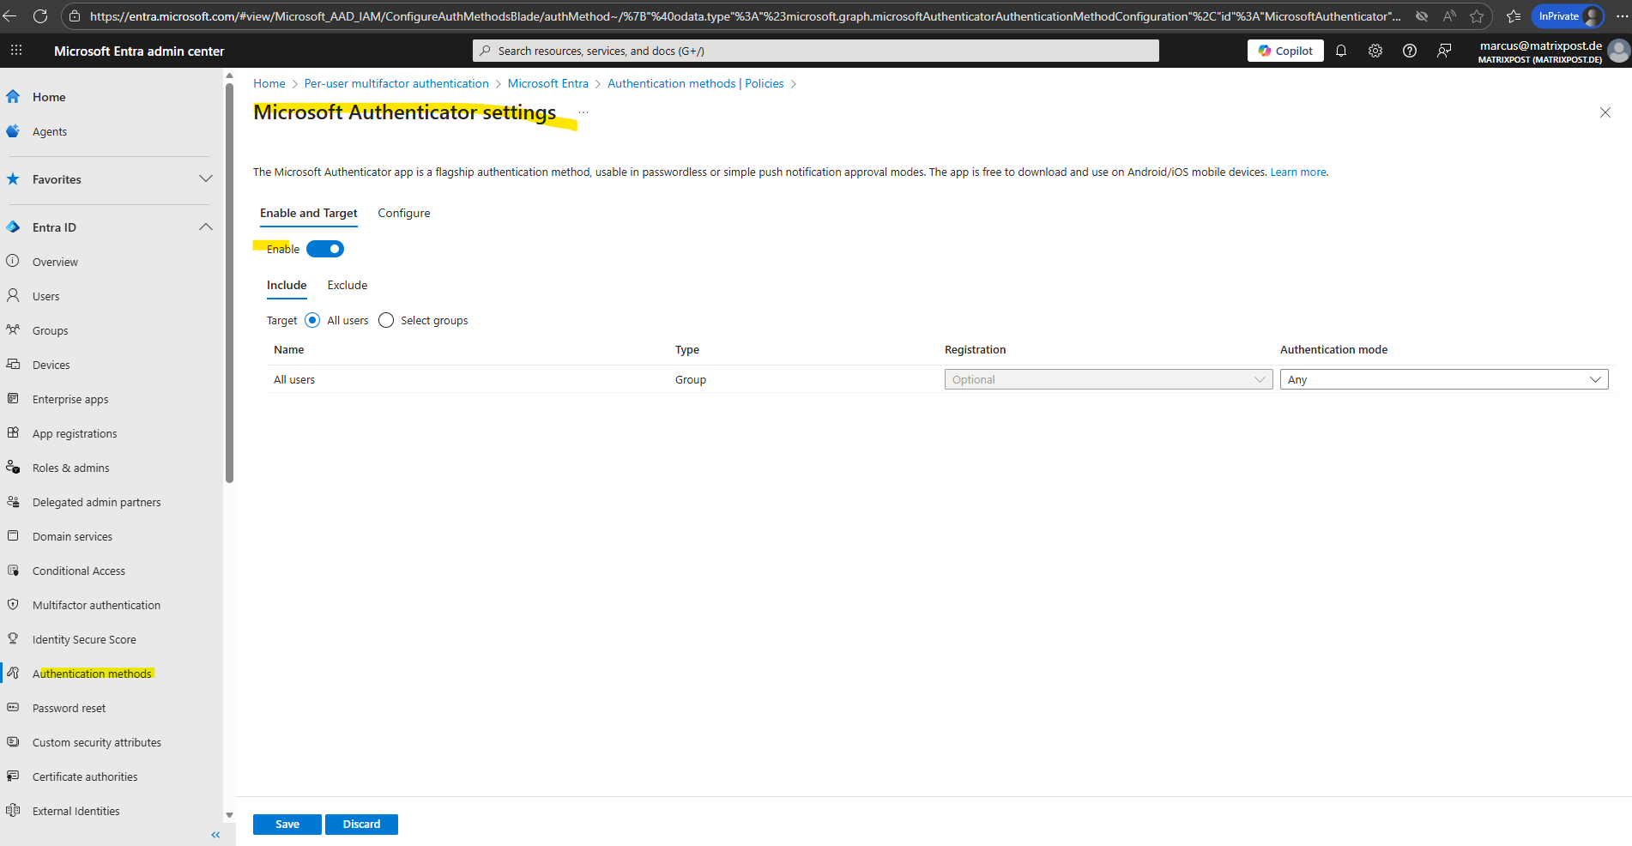Save the Authenticator settings
Image resolution: width=1632 pixels, height=846 pixels.
287,824
